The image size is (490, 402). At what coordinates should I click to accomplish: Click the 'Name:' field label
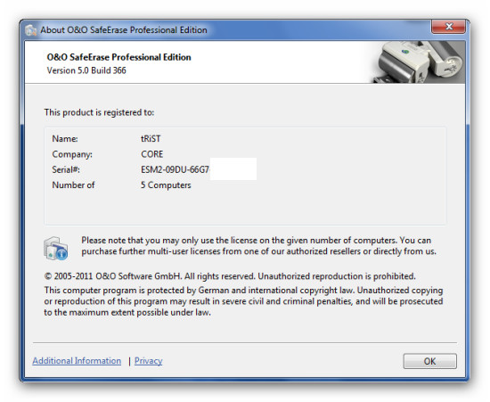pos(65,138)
